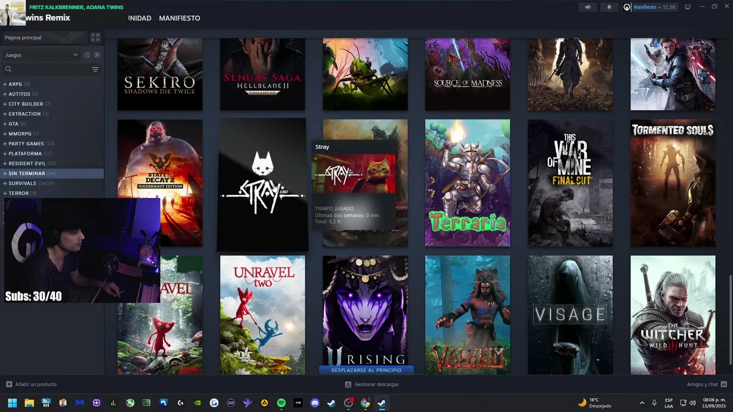Open the Steam news megaphone icon
Screen dimensions: 733x412
pos(588,7)
